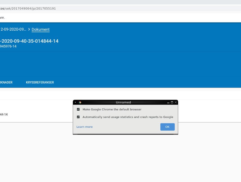Uncheck Make Google Chrome the default browser
This screenshot has width=241, height=182.
(x=78, y=109)
